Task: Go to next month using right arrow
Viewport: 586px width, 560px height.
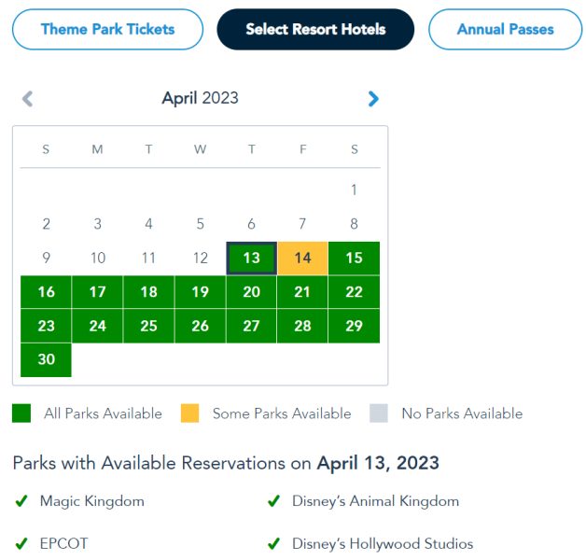Action: [x=373, y=98]
